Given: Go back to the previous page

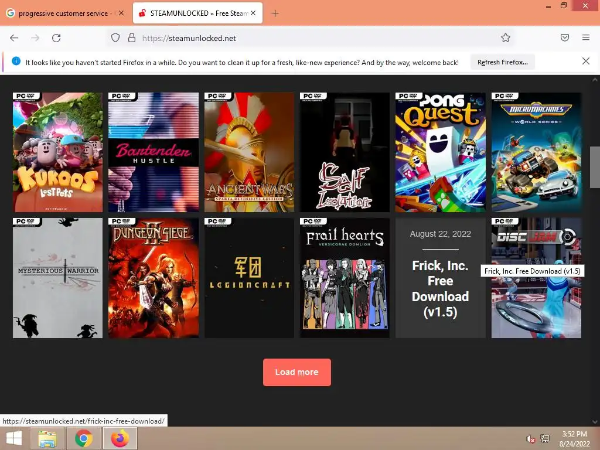Looking at the screenshot, I should click(14, 38).
